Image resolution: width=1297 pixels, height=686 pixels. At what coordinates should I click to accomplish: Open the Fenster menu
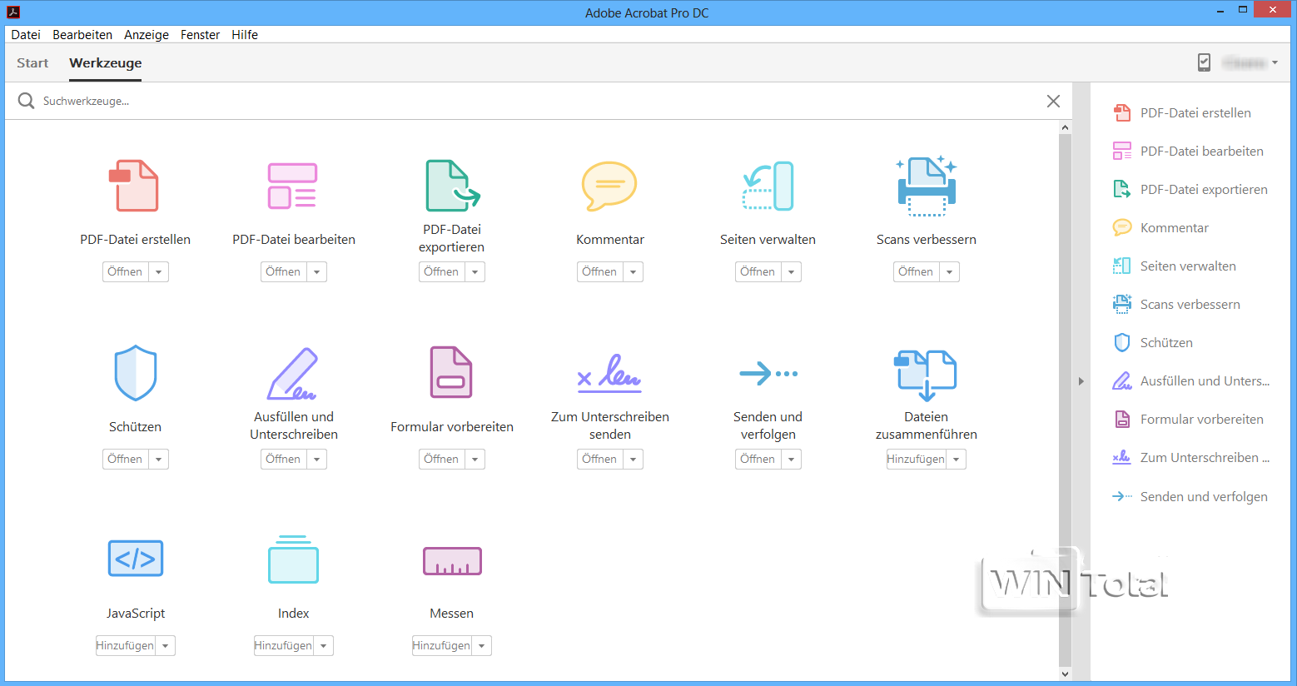(x=200, y=35)
